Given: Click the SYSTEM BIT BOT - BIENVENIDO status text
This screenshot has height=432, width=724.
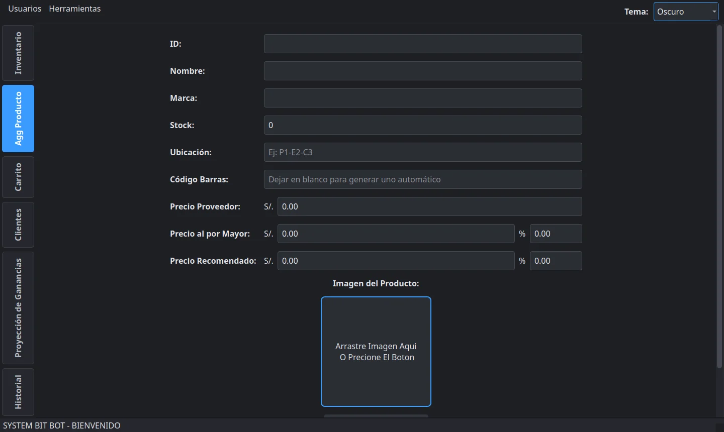Looking at the screenshot, I should pos(62,425).
